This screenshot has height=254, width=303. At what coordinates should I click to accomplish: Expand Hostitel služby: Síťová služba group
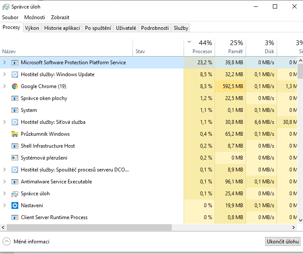click(x=5, y=122)
